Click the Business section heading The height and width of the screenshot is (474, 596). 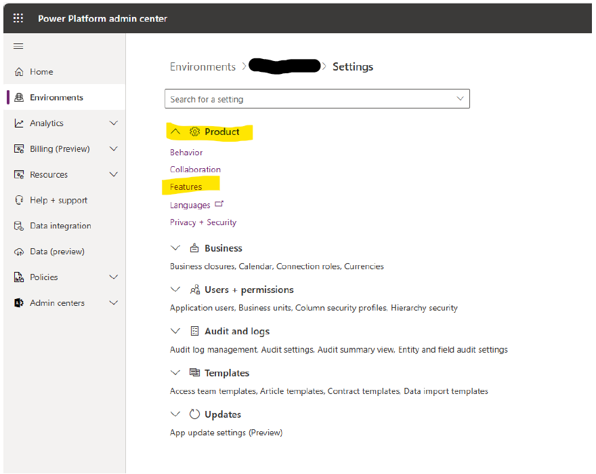223,248
